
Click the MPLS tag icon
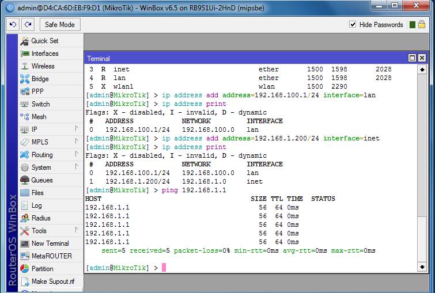click(24, 142)
